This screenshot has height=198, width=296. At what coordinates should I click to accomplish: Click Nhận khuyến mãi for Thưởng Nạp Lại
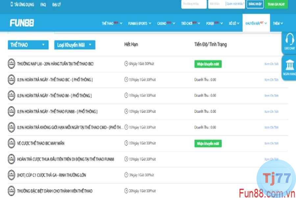[x=208, y=64]
